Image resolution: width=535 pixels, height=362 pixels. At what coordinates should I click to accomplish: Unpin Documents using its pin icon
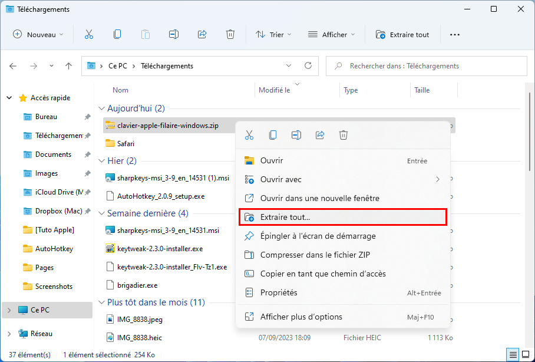pos(88,154)
